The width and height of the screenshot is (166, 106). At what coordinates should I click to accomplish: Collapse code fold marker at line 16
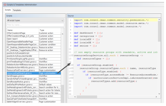(72, 68)
